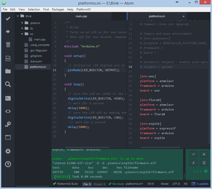
Task: Click the up arrow button in build panel
Action: [x=194, y=154]
